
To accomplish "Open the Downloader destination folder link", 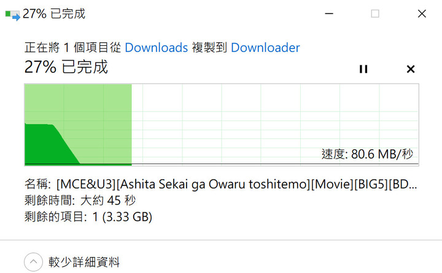I will [265, 48].
